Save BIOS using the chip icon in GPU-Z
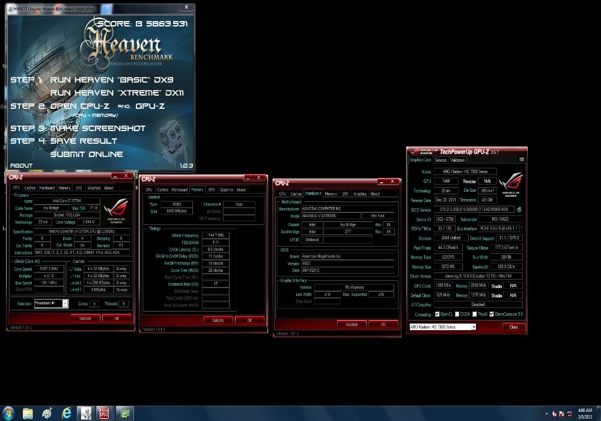This screenshot has width=601, height=421. tap(519, 210)
